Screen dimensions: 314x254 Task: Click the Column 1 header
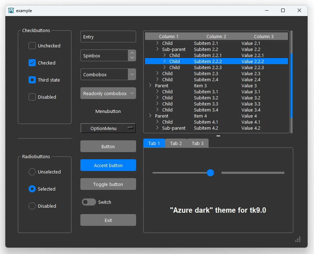tap(169, 36)
